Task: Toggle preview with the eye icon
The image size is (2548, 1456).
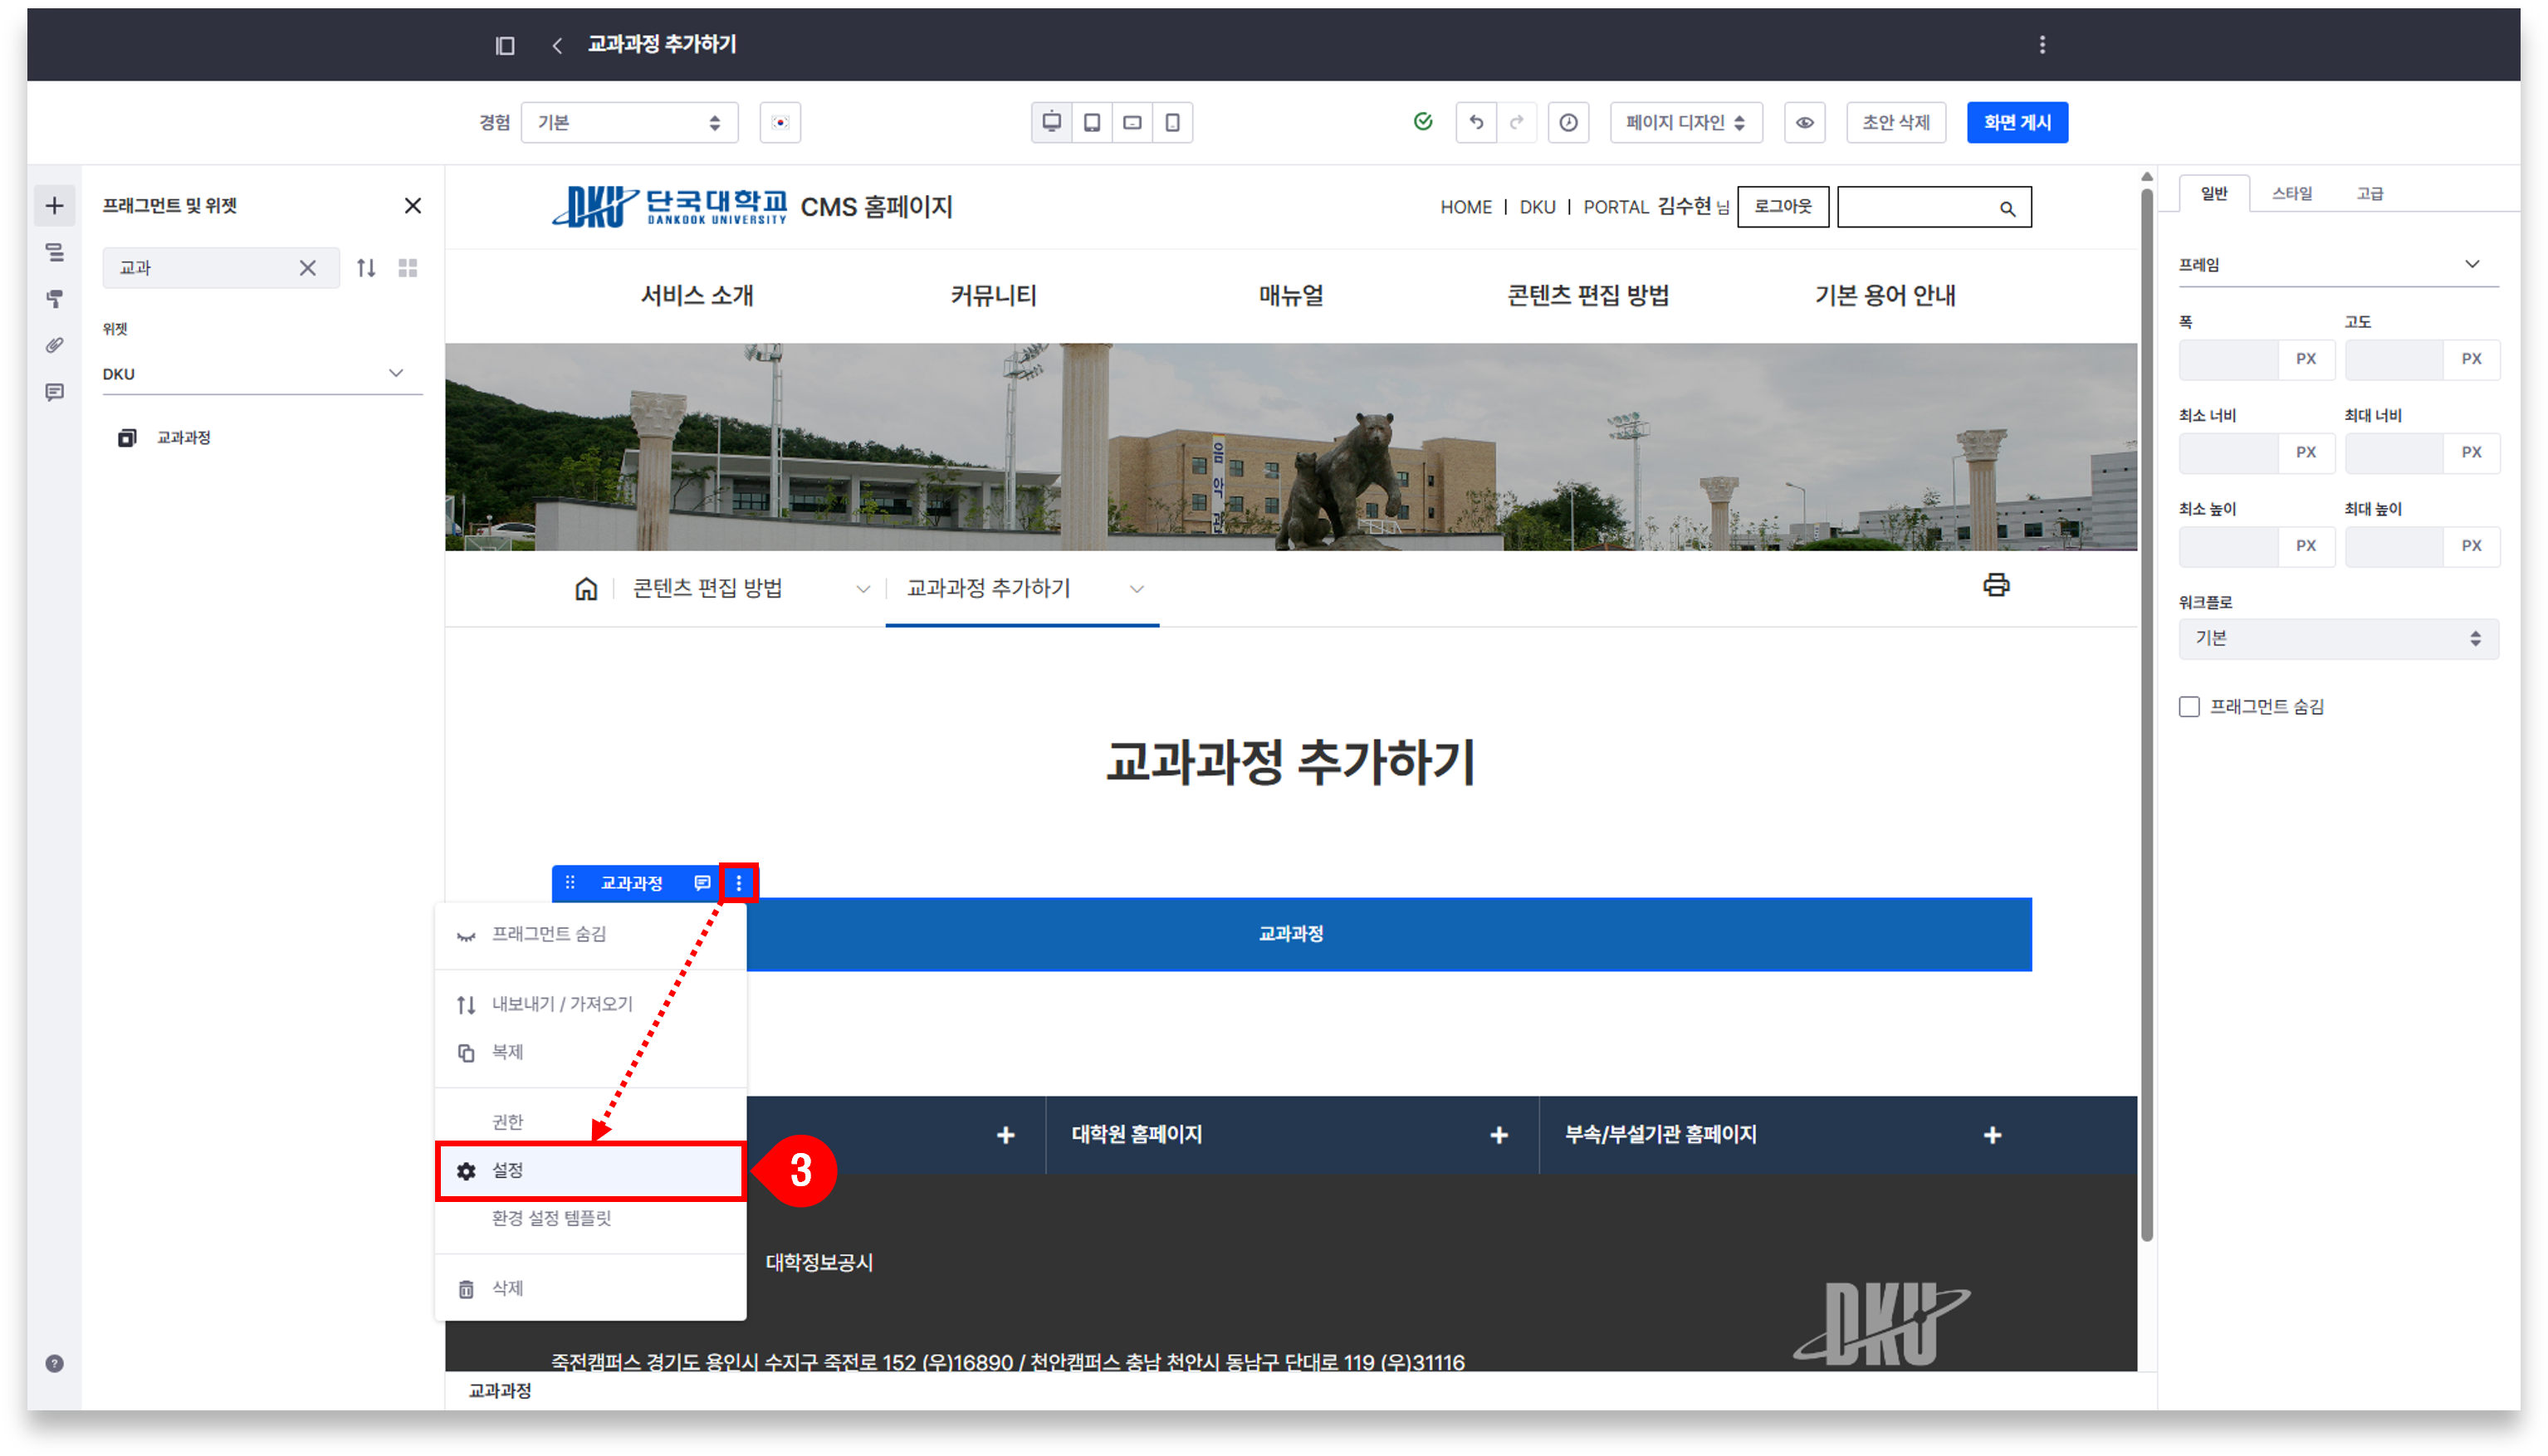Action: click(1805, 122)
